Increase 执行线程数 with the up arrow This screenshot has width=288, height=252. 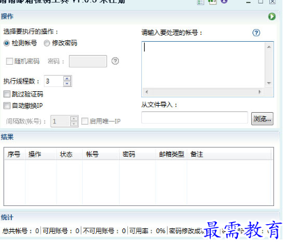(x=67, y=79)
